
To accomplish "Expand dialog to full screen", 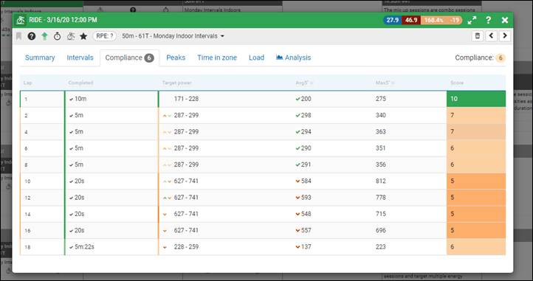I will click(x=472, y=20).
